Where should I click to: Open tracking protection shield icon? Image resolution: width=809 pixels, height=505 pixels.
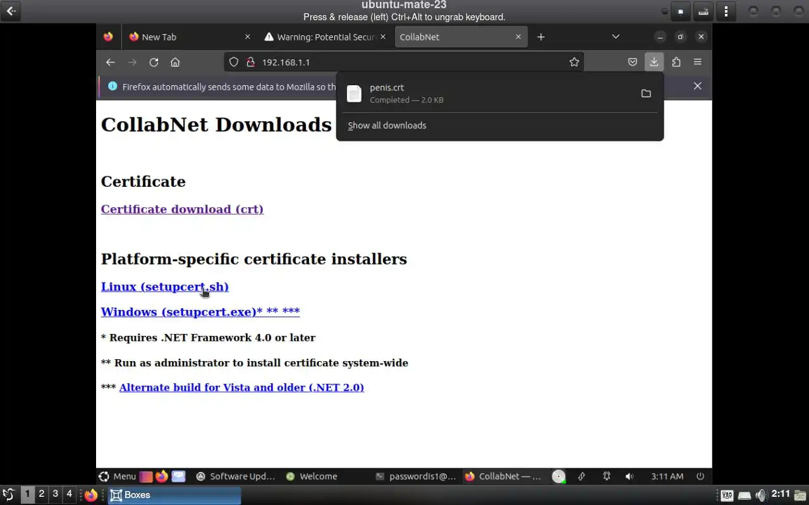234,62
